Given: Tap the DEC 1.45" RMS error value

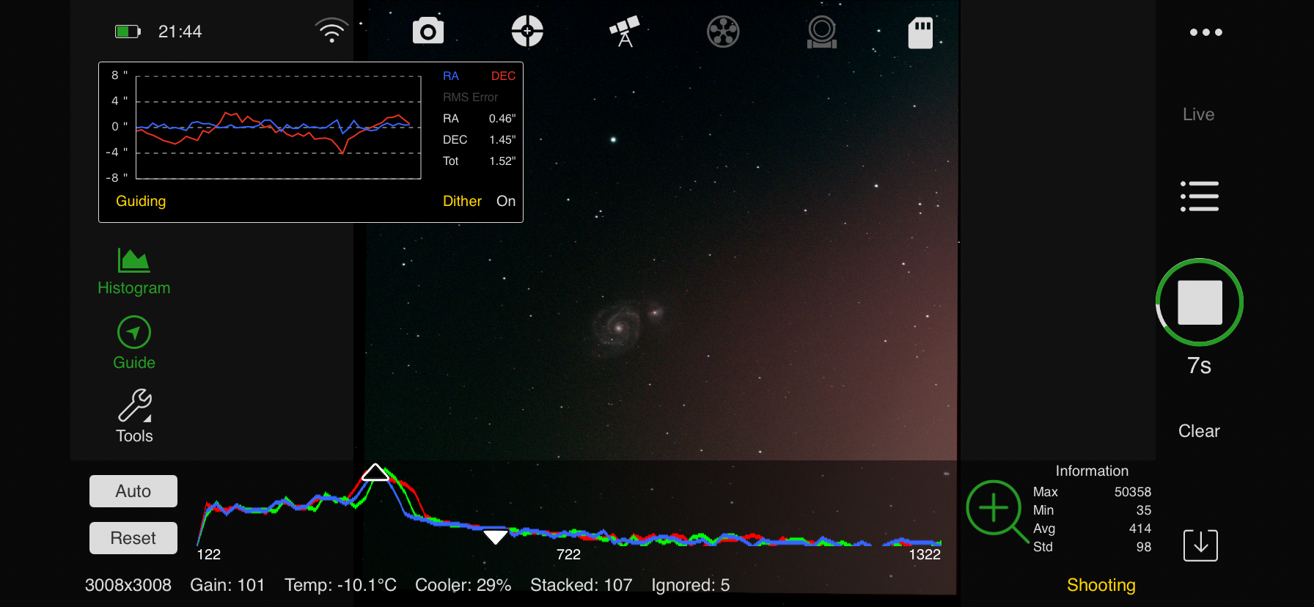Looking at the screenshot, I should coord(502,140).
